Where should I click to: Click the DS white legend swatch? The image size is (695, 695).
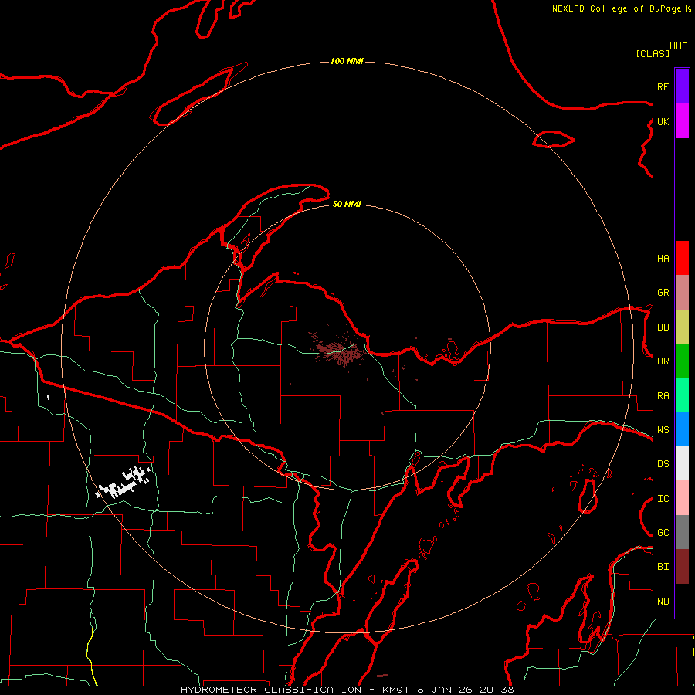(682, 463)
